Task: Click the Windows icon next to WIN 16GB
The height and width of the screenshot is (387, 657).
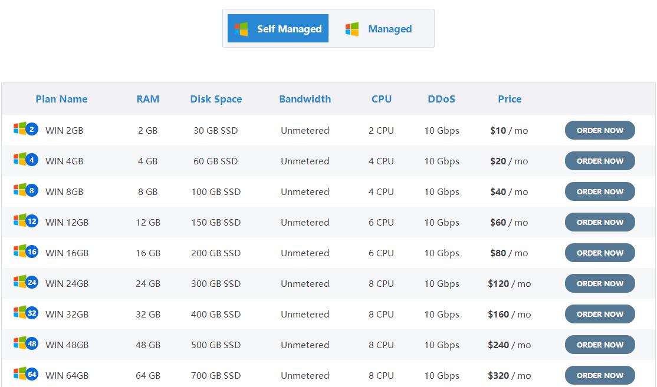Action: 24,253
